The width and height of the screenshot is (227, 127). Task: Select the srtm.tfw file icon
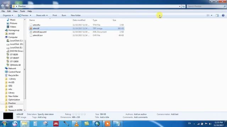pyautogui.click(x=31, y=25)
